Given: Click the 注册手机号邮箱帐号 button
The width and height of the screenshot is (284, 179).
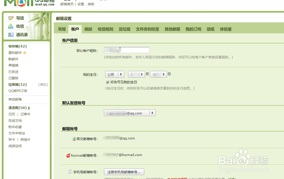Looking at the screenshot, I should click(x=124, y=172).
